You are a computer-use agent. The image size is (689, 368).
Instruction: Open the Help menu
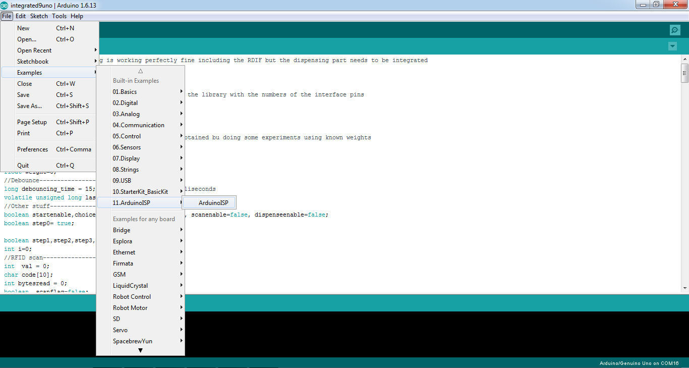point(77,16)
